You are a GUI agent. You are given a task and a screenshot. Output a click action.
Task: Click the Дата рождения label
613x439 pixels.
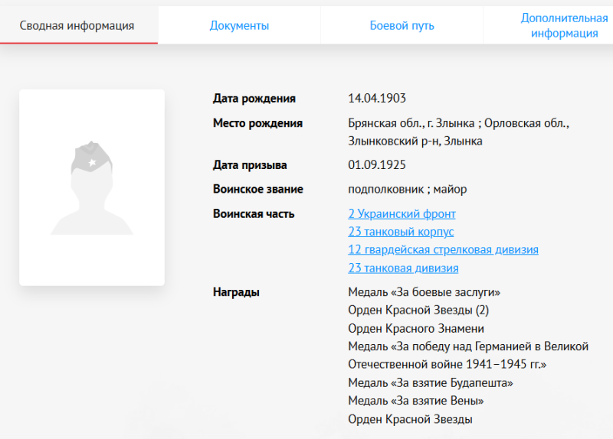click(254, 99)
